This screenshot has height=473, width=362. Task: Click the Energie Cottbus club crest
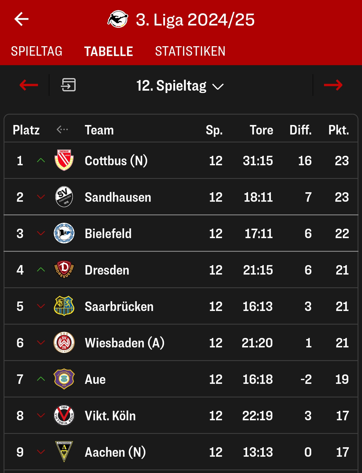coord(64,160)
